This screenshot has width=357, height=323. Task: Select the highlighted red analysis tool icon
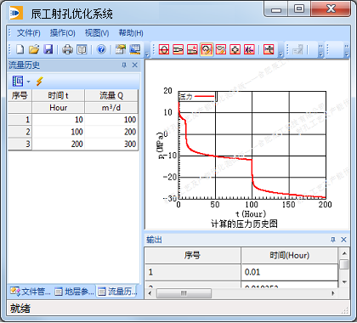point(207,49)
